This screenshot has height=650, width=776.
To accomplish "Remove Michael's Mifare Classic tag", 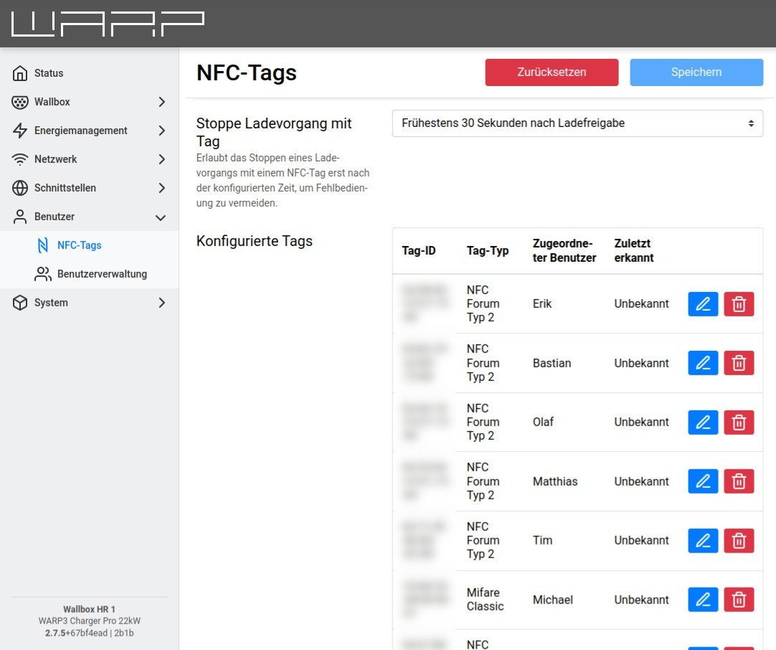I will click(739, 600).
